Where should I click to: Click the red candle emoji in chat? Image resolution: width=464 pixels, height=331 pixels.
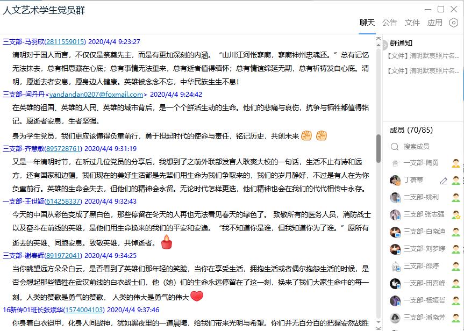coord(167,242)
